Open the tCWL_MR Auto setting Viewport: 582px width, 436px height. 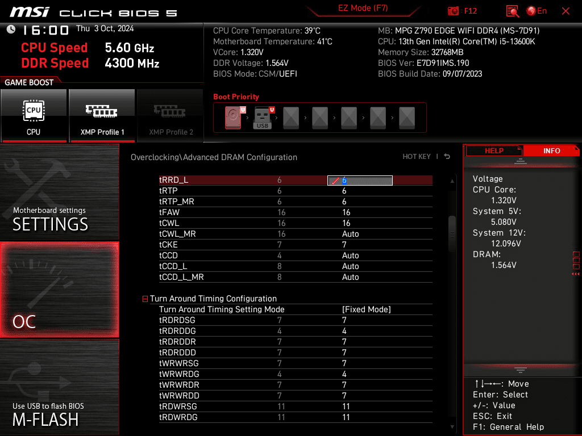point(350,234)
